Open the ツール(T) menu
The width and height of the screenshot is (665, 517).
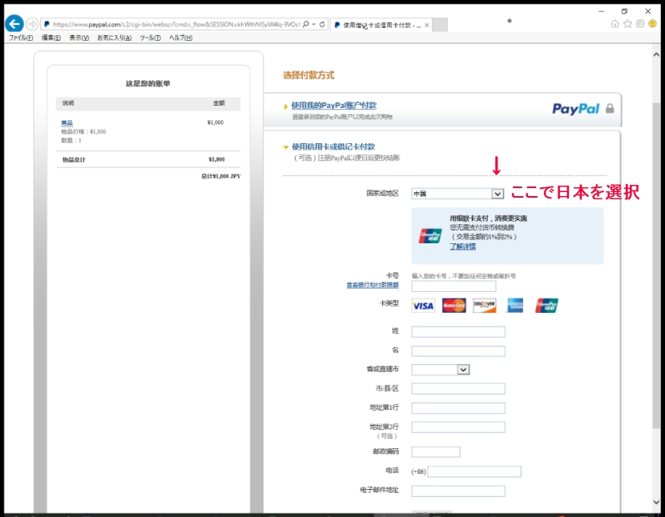click(150, 38)
